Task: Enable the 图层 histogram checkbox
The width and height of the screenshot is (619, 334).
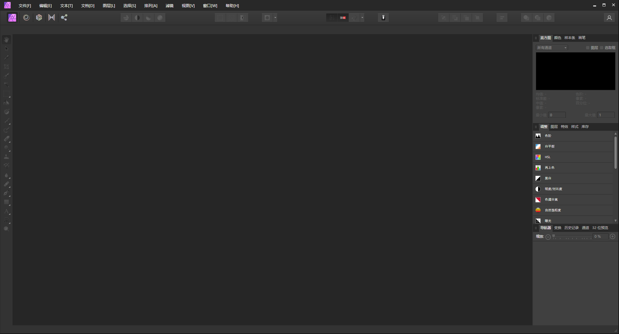Action: coord(588,48)
